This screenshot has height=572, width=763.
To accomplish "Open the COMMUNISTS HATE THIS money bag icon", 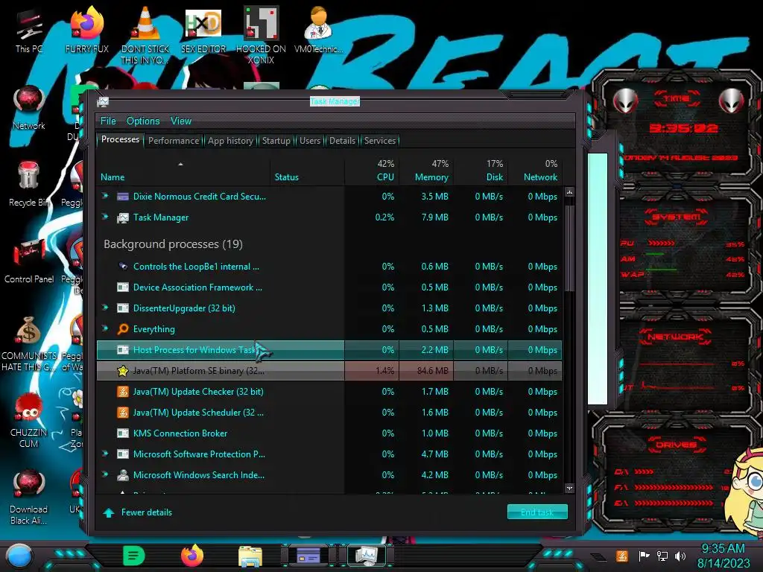I will pos(29,343).
